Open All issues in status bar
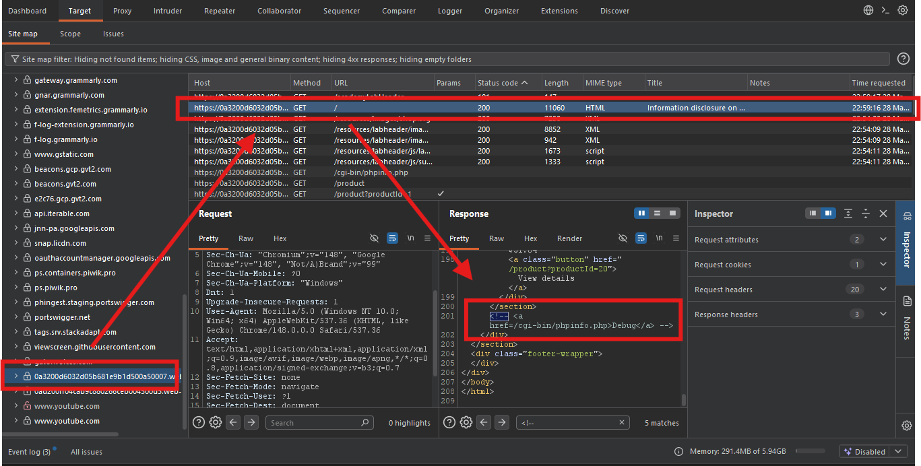Image resolution: width=921 pixels, height=466 pixels. pos(86,452)
